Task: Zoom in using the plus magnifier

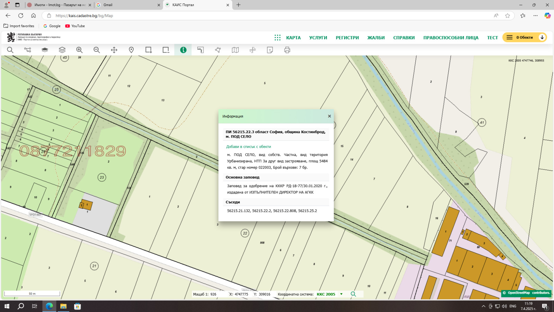Action: 79,50
